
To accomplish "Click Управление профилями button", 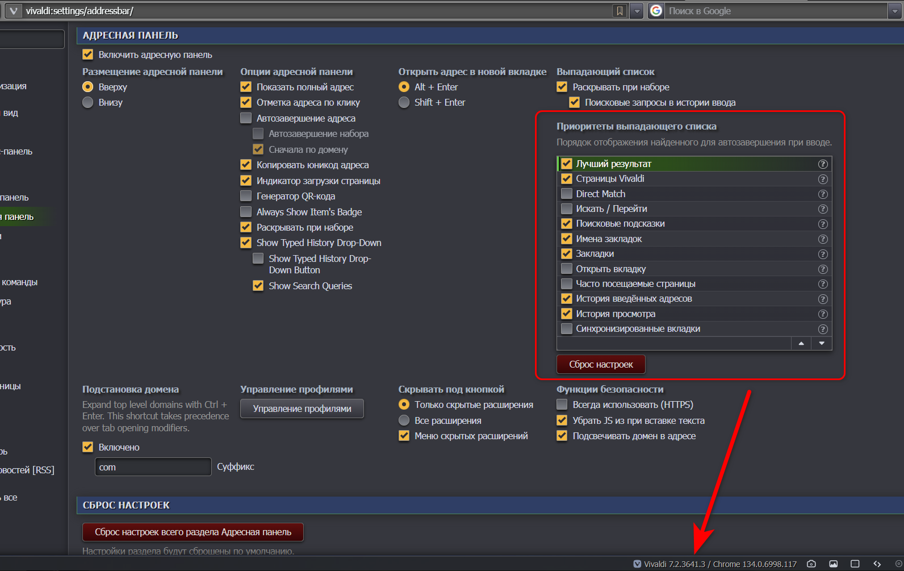I will pos(302,409).
